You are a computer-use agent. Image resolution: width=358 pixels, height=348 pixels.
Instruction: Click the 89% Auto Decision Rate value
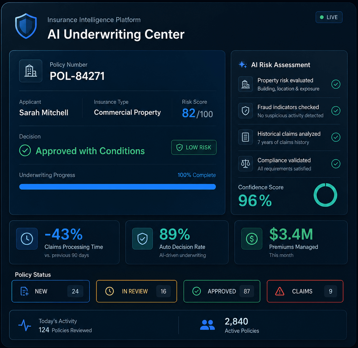(x=175, y=234)
